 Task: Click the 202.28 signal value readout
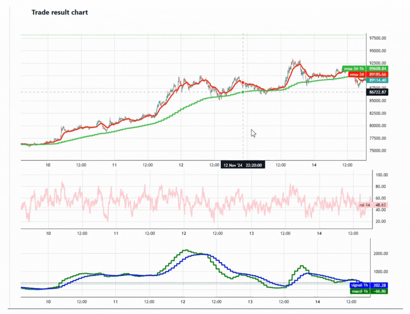point(380,285)
